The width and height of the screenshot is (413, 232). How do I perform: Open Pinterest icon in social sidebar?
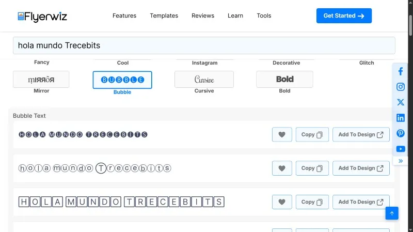pos(401,133)
